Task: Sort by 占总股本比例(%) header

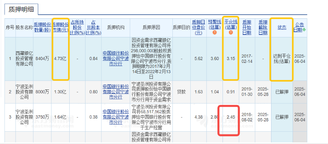Action: click(x=94, y=27)
